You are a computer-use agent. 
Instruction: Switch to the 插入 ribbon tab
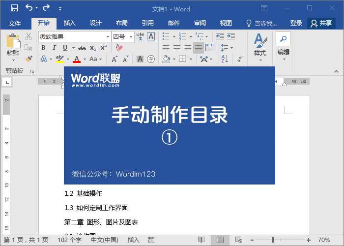70,23
